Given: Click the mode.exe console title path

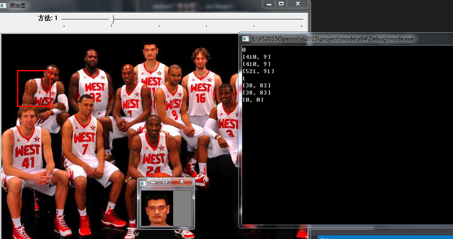Looking at the screenshot, I should [x=332, y=39].
